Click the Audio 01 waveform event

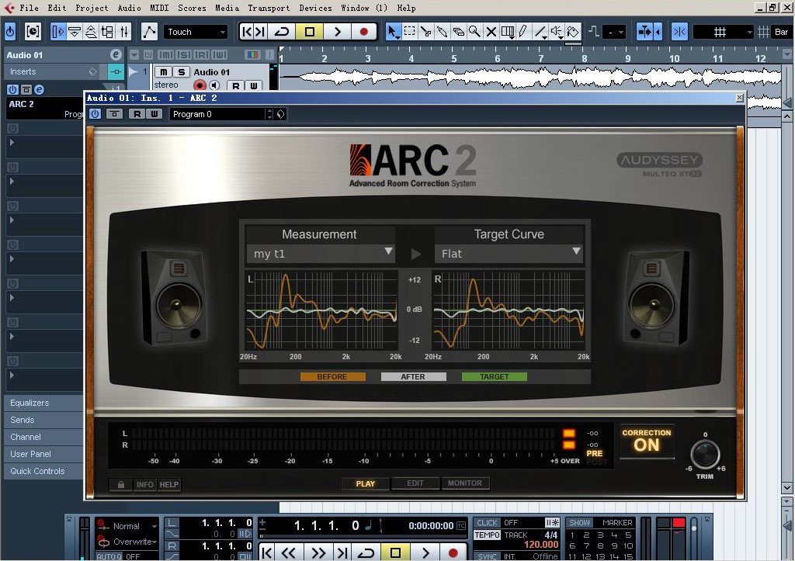click(529, 77)
